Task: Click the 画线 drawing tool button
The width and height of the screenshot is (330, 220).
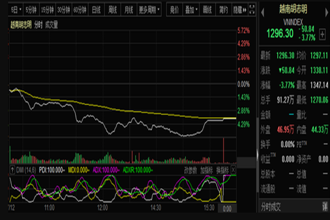Action: (207, 9)
